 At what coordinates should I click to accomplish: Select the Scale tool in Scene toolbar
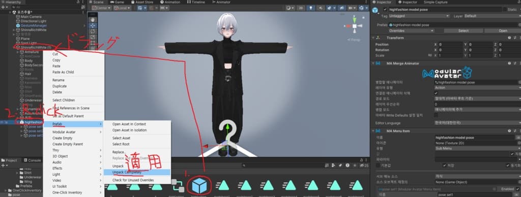coord(93,37)
